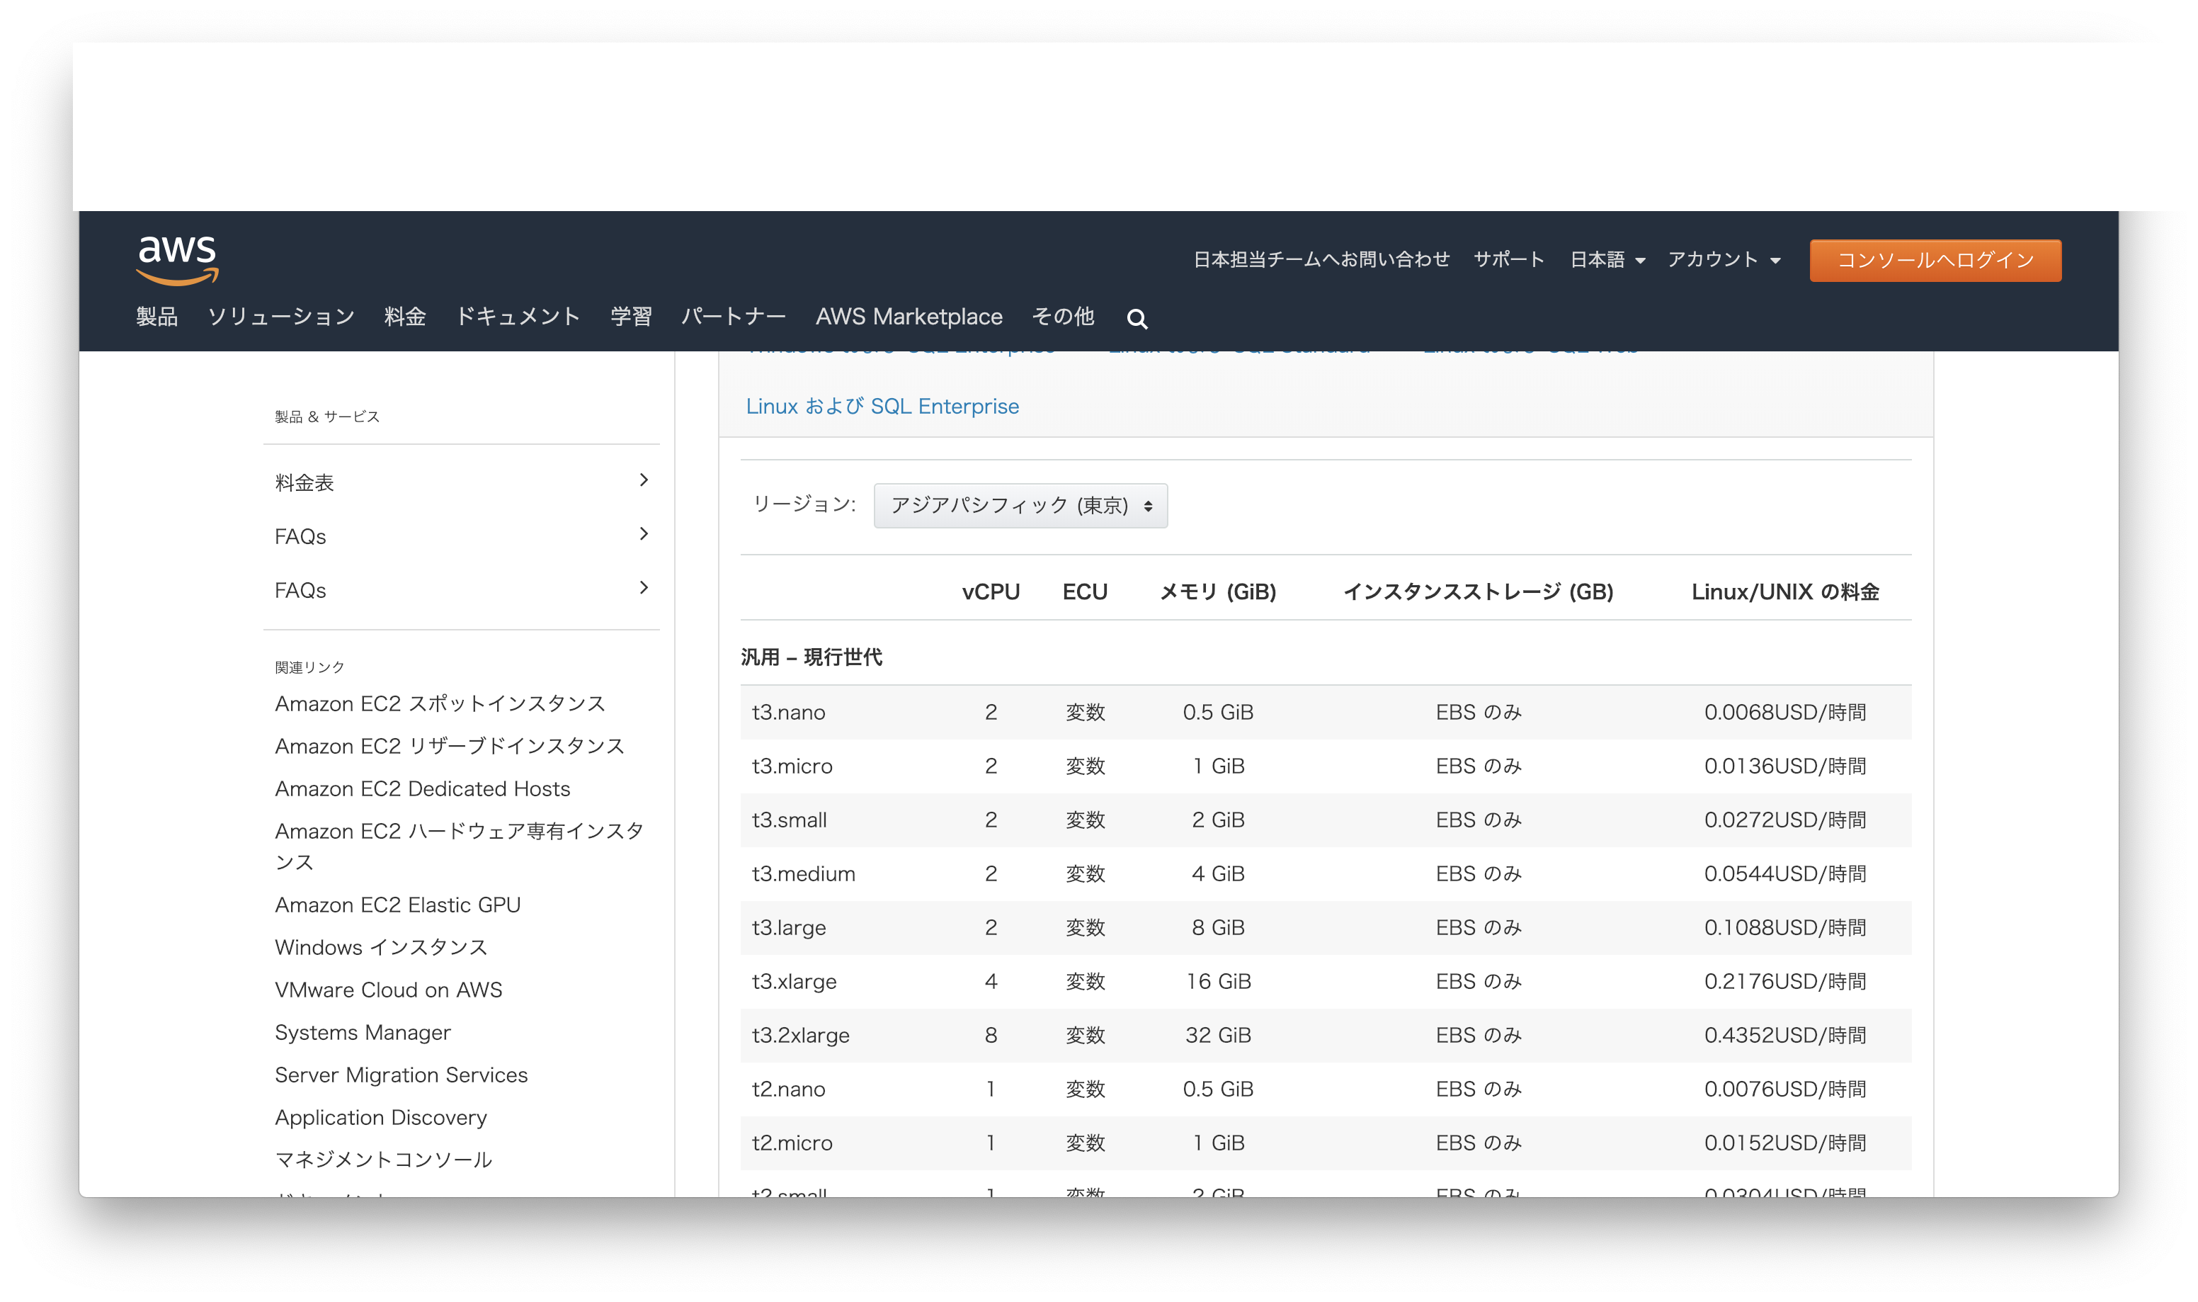
Task: Open the Systems Manager link
Action: click(x=363, y=1033)
